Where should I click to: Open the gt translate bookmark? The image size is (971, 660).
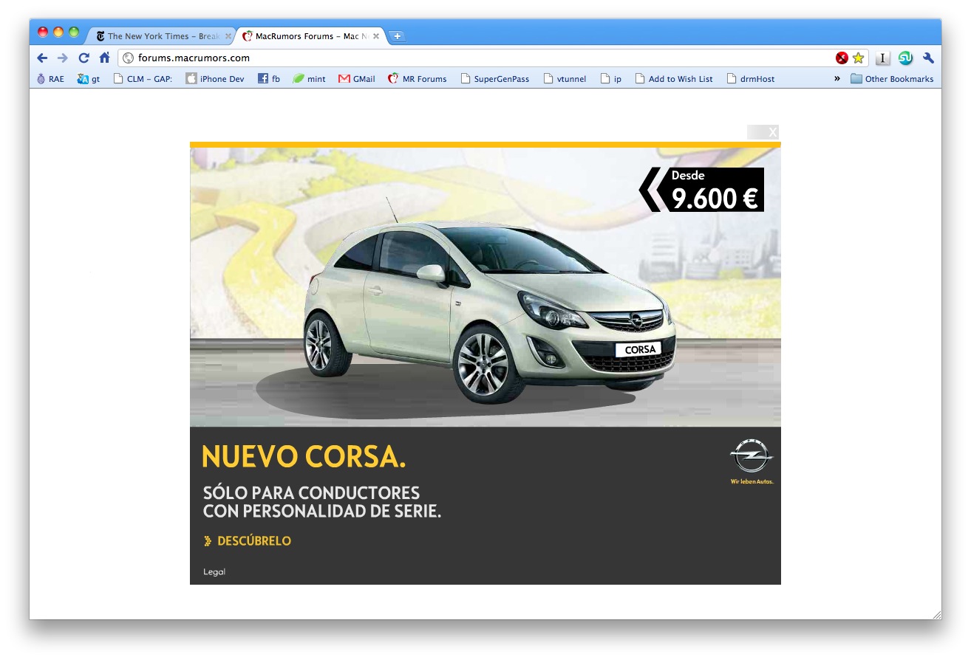[x=88, y=79]
